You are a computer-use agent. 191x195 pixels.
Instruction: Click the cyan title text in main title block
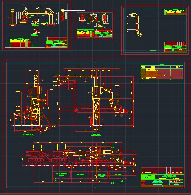[x=157, y=183]
